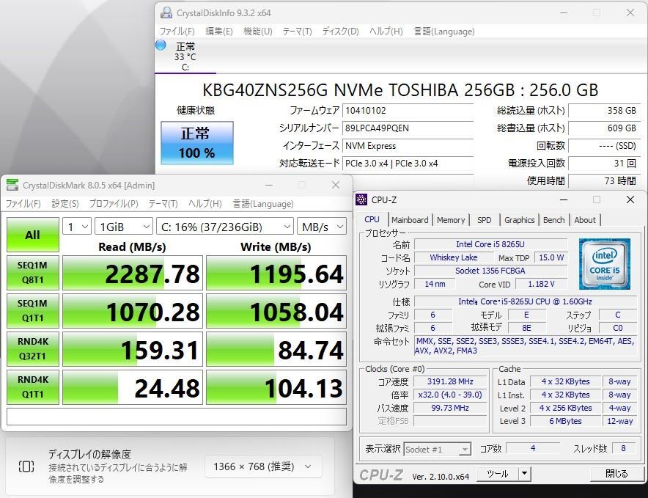Image resolution: width=648 pixels, height=498 pixels.
Task: Run the SEQ1M Q1T1 test
Action: [33, 311]
